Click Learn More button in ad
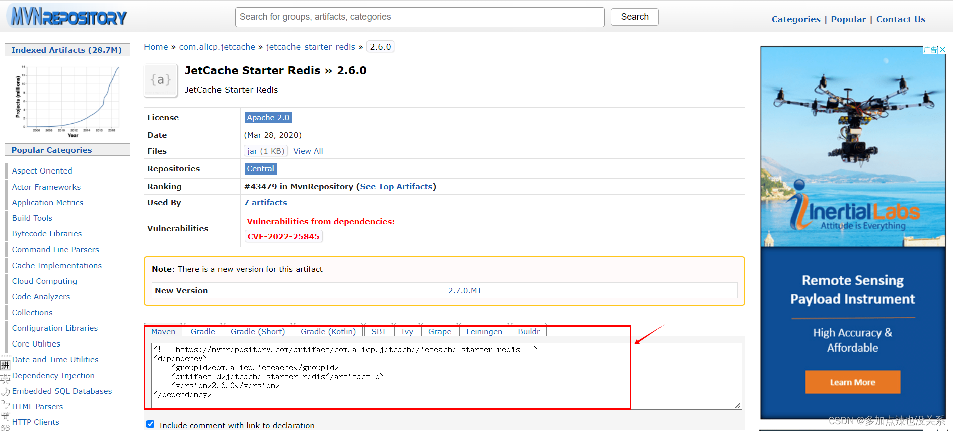The width and height of the screenshot is (953, 431). [852, 382]
